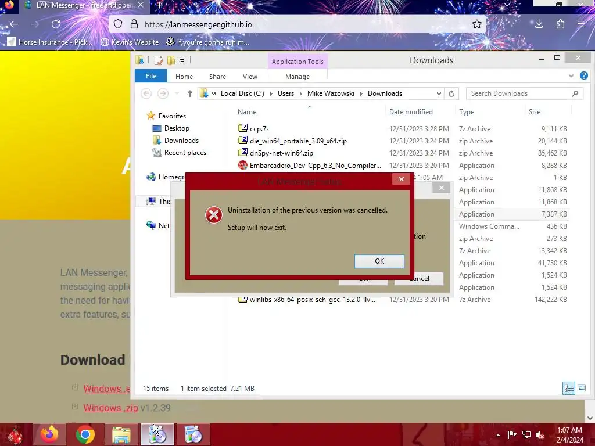Open the Manage ribbon tab
Screen dimensions: 595x446
click(297, 77)
